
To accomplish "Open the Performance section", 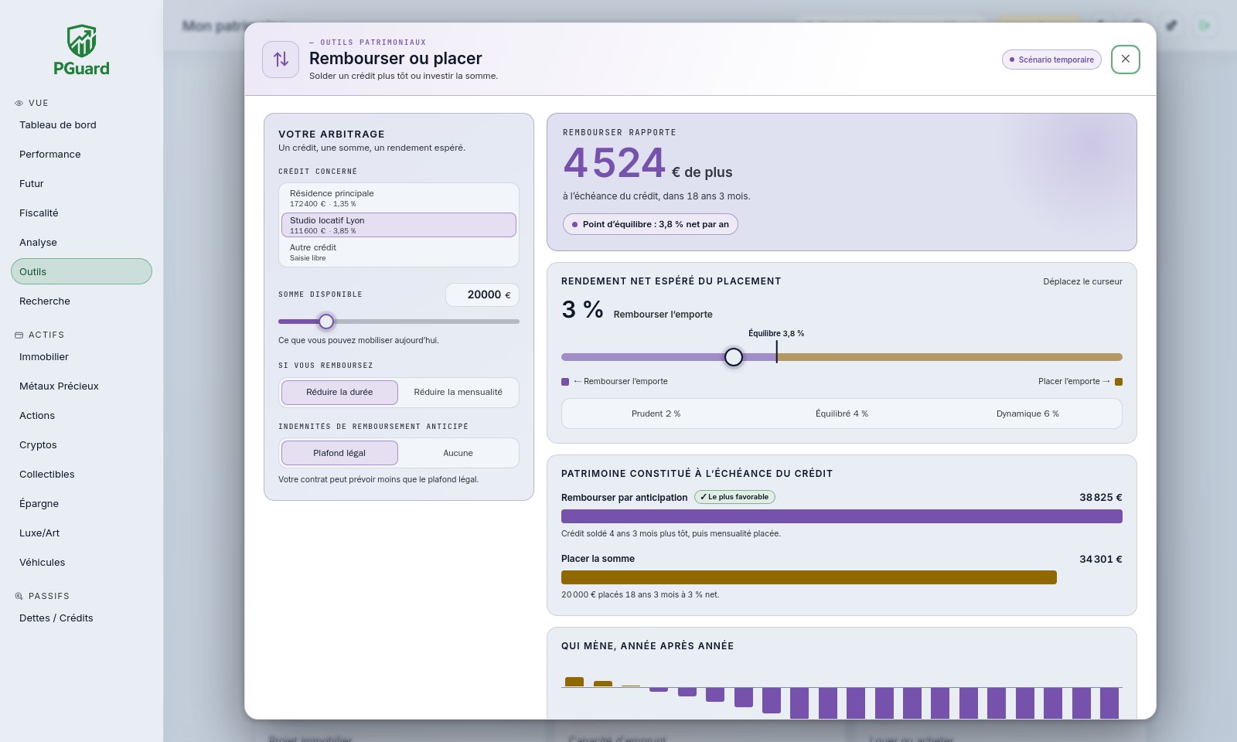I will tap(81, 155).
